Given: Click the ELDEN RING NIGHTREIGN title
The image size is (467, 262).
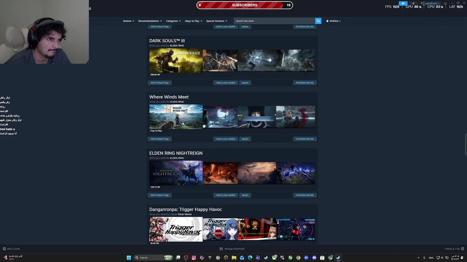Looking at the screenshot, I should pyautogui.click(x=176, y=153).
